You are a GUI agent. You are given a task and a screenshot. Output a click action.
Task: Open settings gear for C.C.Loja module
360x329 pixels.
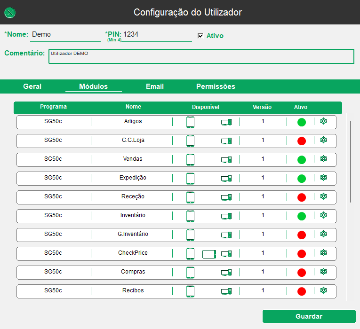point(323,140)
